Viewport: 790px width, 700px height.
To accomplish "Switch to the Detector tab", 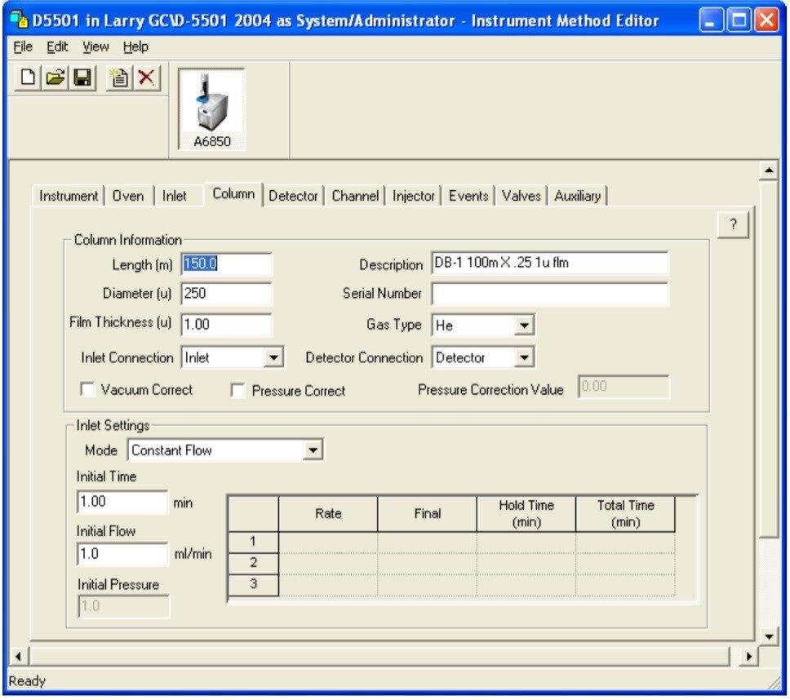I will (293, 196).
